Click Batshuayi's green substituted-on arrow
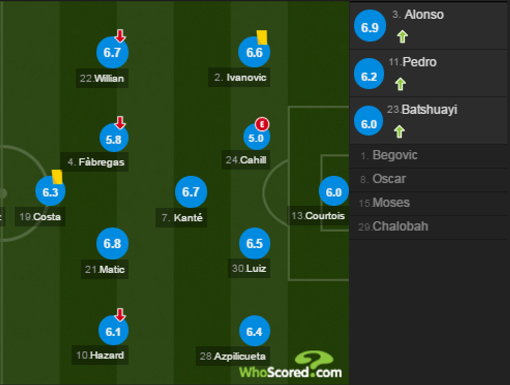The image size is (510, 385). pyautogui.click(x=399, y=131)
